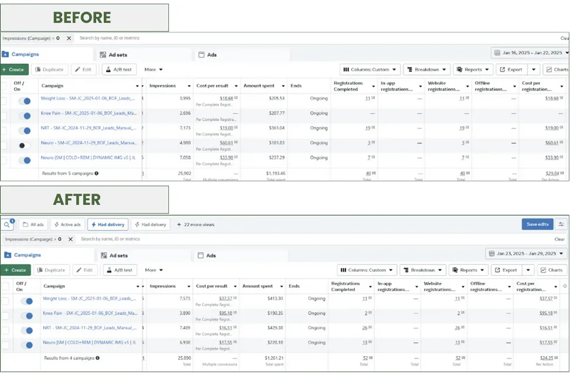This screenshot has width=570, height=373.
Task: Click the Edit pencil button in AFTER toolbar
Action: pos(85,270)
